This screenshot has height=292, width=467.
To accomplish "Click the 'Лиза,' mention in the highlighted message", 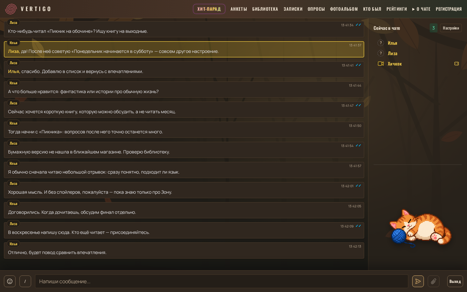I will (x=14, y=51).
